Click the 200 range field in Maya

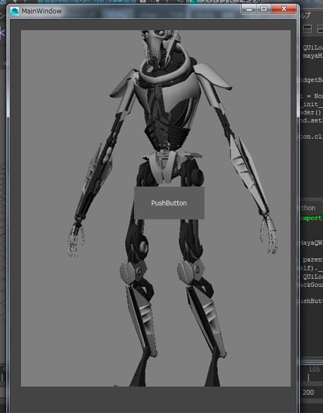point(308,393)
